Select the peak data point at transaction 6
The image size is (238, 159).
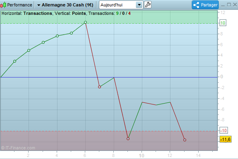pyautogui.click(x=86, y=22)
